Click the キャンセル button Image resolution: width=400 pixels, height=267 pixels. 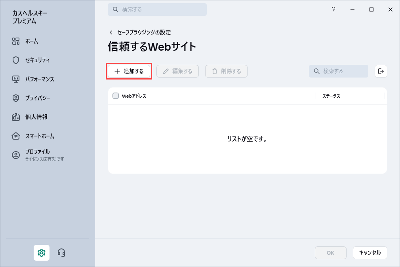point(370,253)
